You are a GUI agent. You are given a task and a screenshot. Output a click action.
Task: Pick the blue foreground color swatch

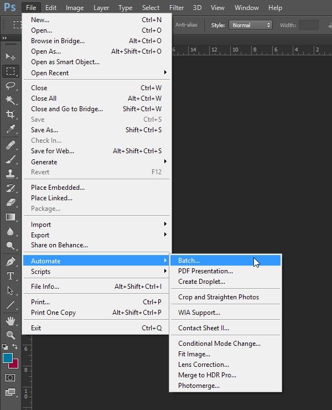tap(8, 358)
